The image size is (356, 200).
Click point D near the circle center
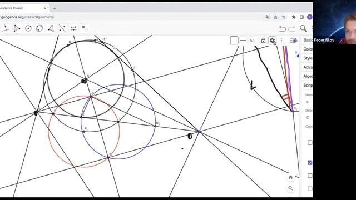point(86,79)
